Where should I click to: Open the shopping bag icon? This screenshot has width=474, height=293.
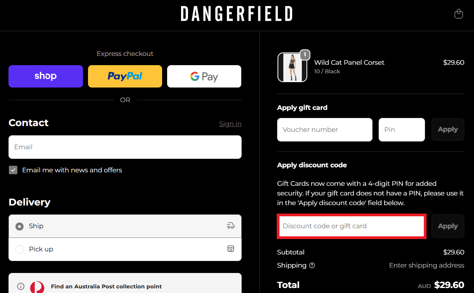(x=458, y=13)
